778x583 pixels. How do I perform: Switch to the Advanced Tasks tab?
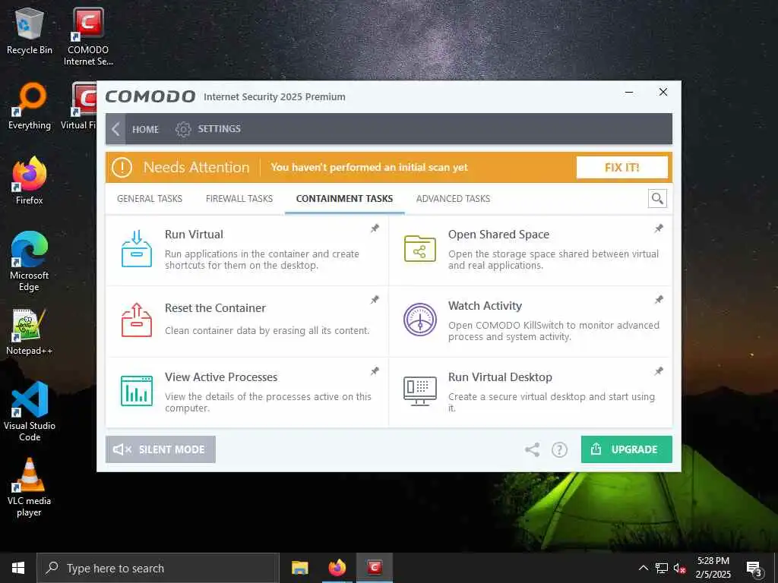pyautogui.click(x=453, y=199)
